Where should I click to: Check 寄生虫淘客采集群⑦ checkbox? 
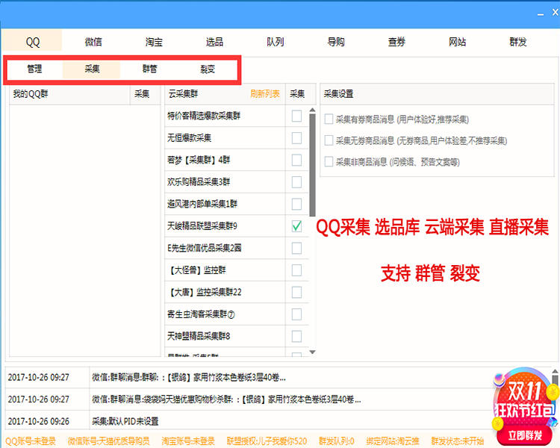[296, 314]
